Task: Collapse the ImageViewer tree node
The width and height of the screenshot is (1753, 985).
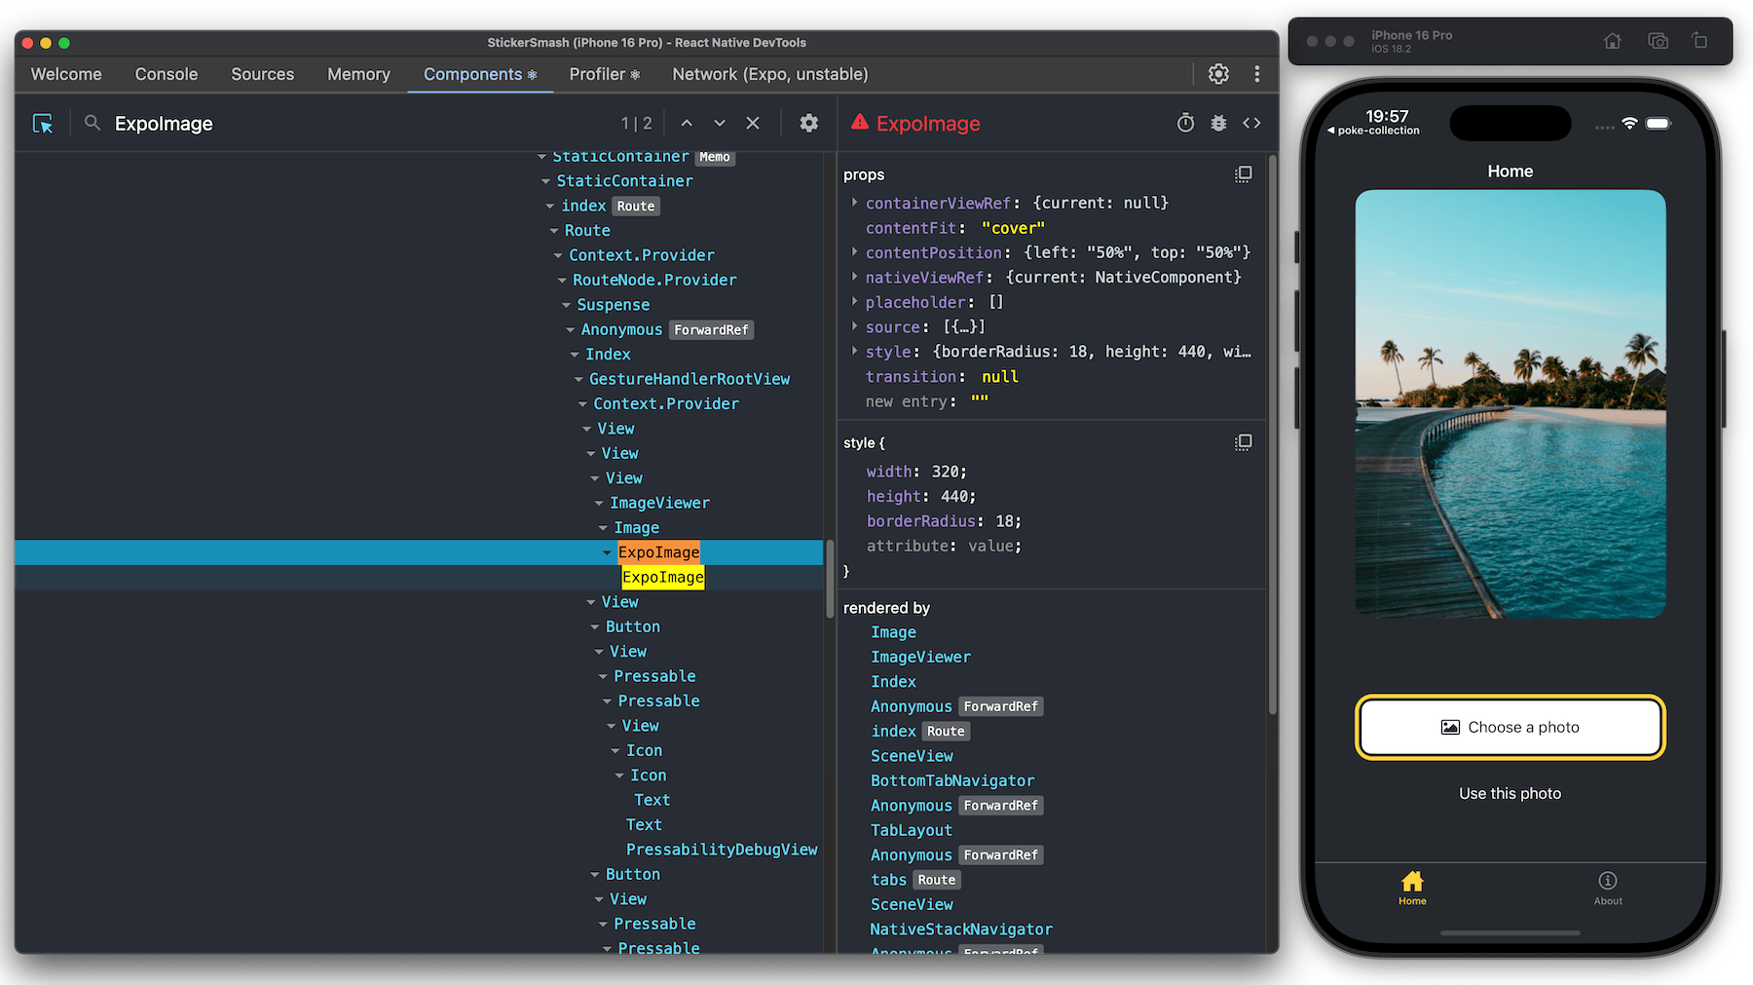Action: (x=597, y=503)
